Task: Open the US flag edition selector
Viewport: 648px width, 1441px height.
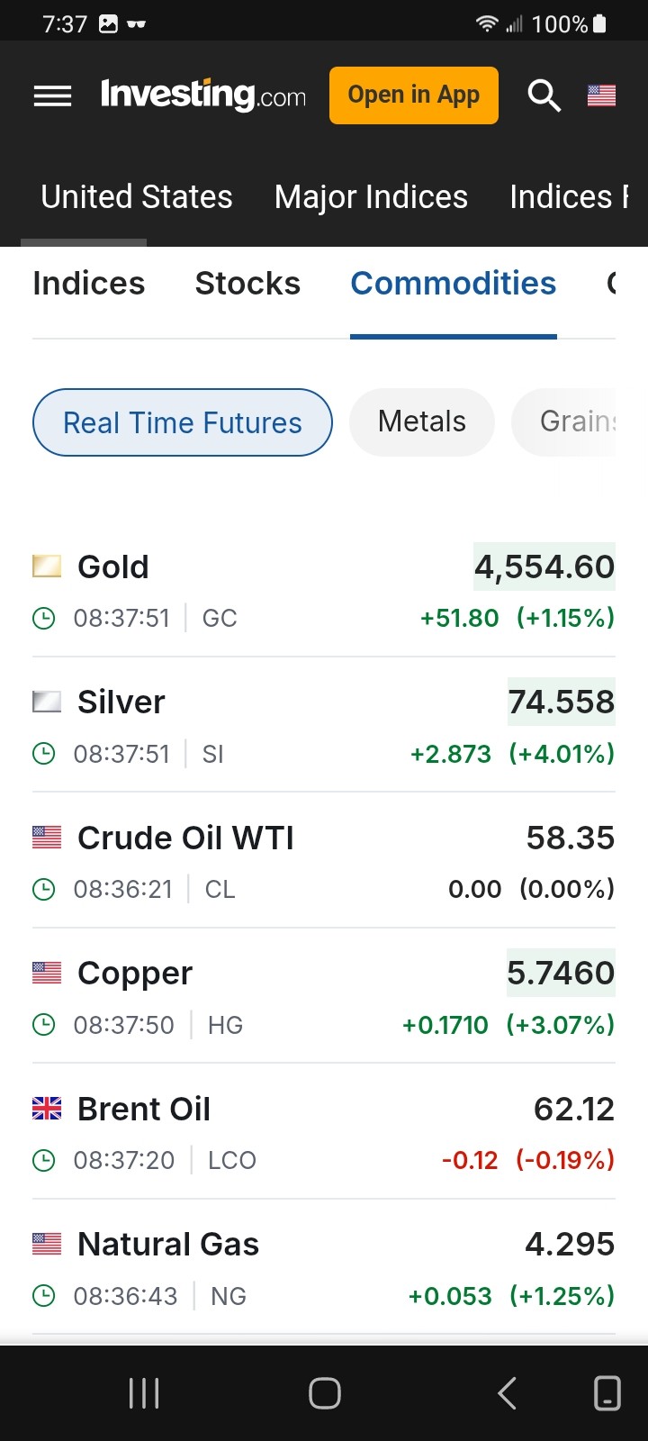Action: coord(601,95)
